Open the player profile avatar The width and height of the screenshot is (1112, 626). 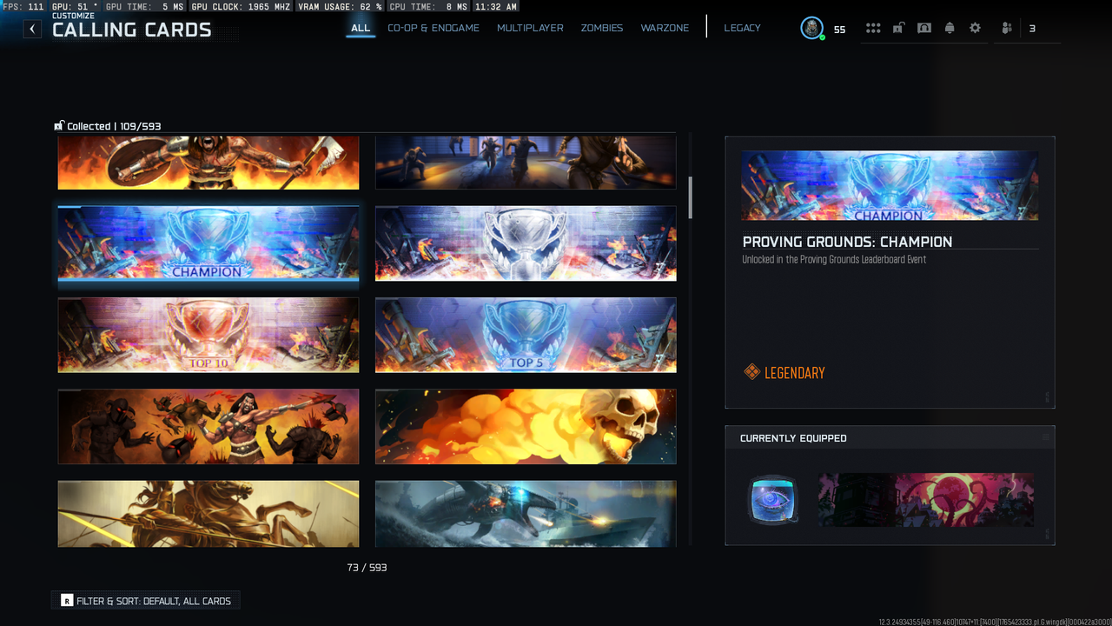click(811, 28)
